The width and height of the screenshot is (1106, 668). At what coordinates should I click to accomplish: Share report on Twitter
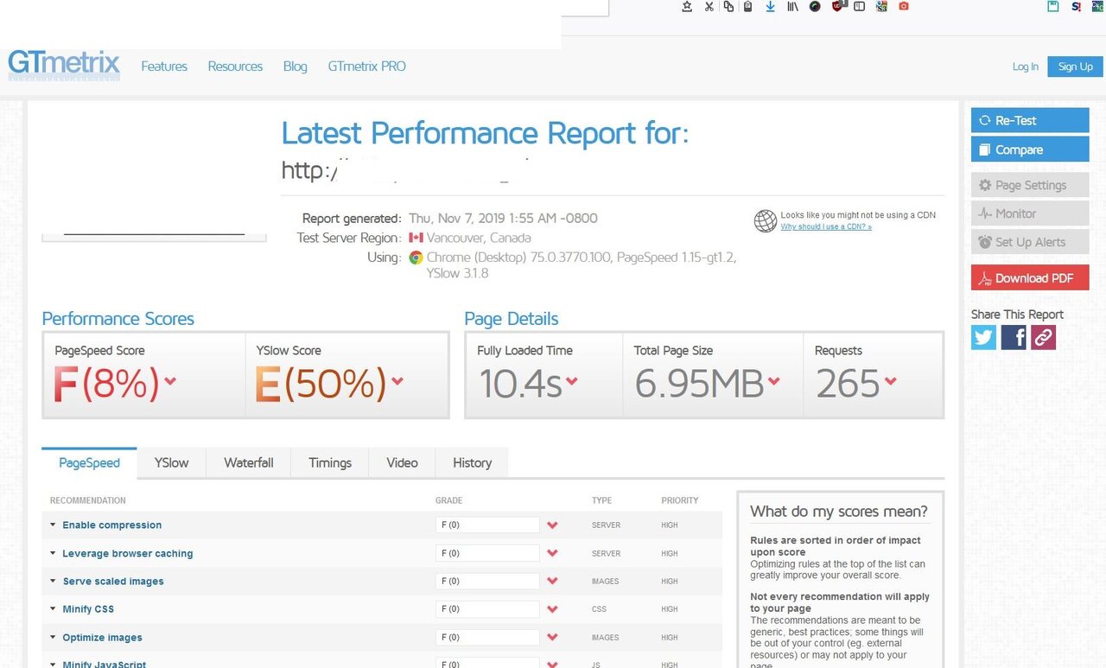983,337
